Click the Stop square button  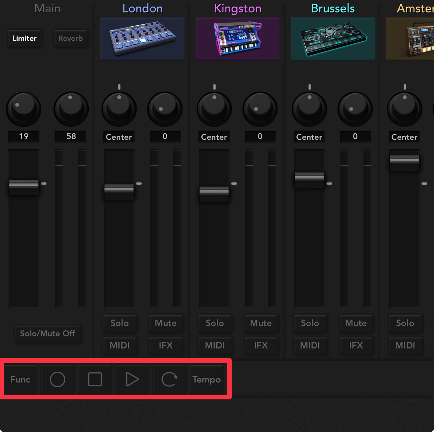click(95, 379)
